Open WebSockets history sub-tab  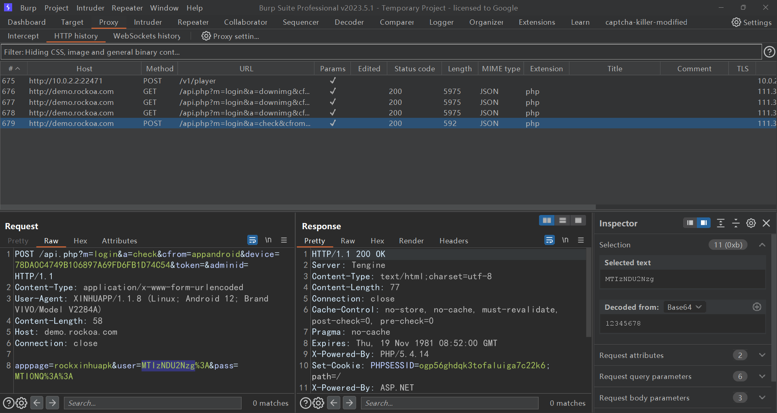click(147, 36)
